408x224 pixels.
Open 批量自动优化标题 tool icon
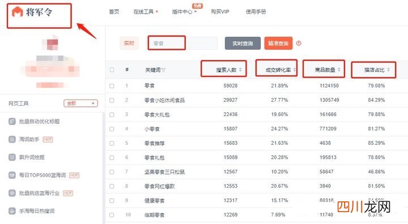(12, 122)
